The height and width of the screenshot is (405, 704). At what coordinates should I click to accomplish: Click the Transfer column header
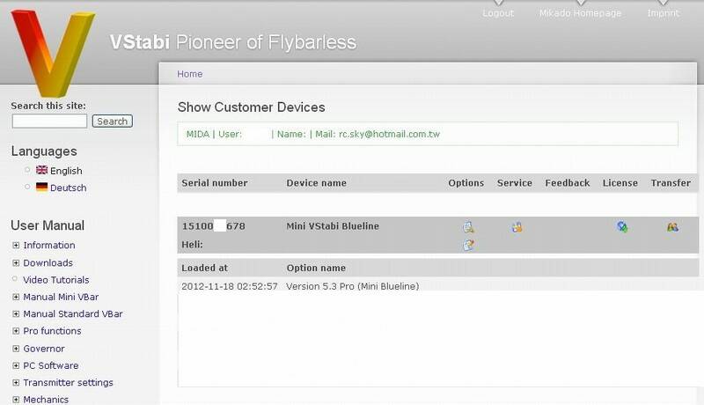click(x=671, y=183)
